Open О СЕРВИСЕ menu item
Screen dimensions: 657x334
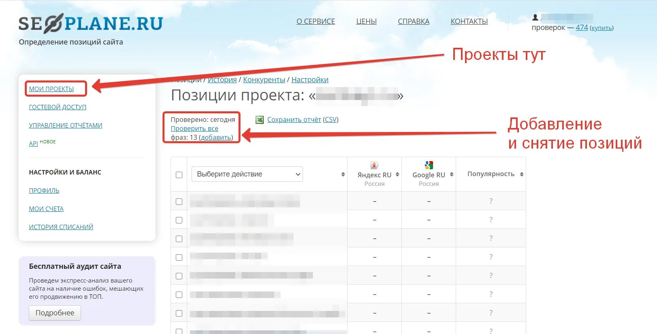[x=316, y=21]
